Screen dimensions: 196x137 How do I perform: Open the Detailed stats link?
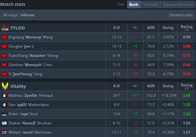click(x=181, y=15)
